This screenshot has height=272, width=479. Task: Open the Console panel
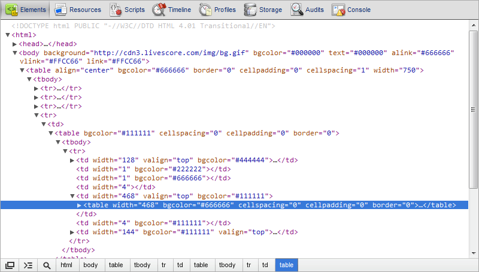point(351,10)
